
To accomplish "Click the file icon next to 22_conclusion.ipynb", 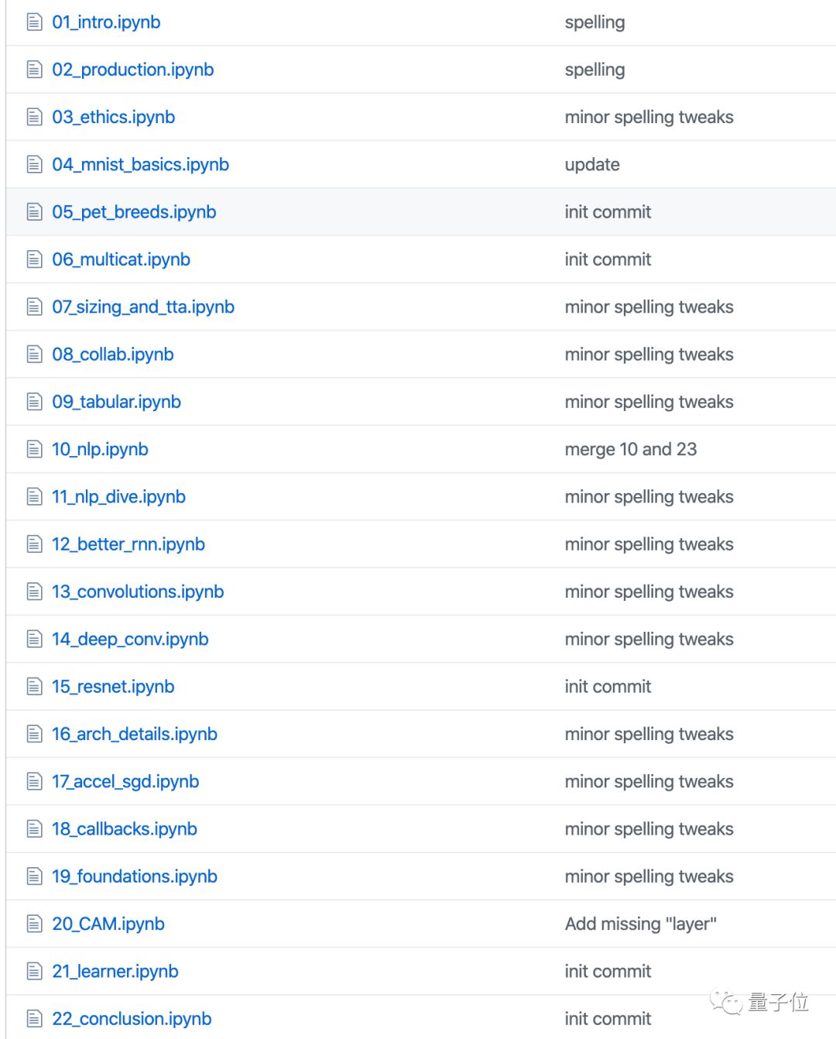I will click(34, 1019).
